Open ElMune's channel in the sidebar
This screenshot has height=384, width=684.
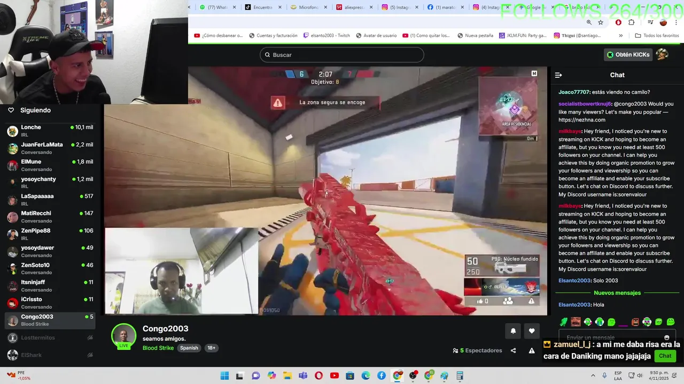tap(51, 165)
